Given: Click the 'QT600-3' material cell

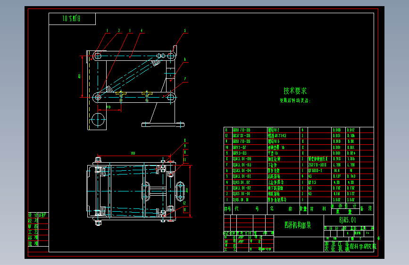Looking at the screenshot, I should 315,171.
